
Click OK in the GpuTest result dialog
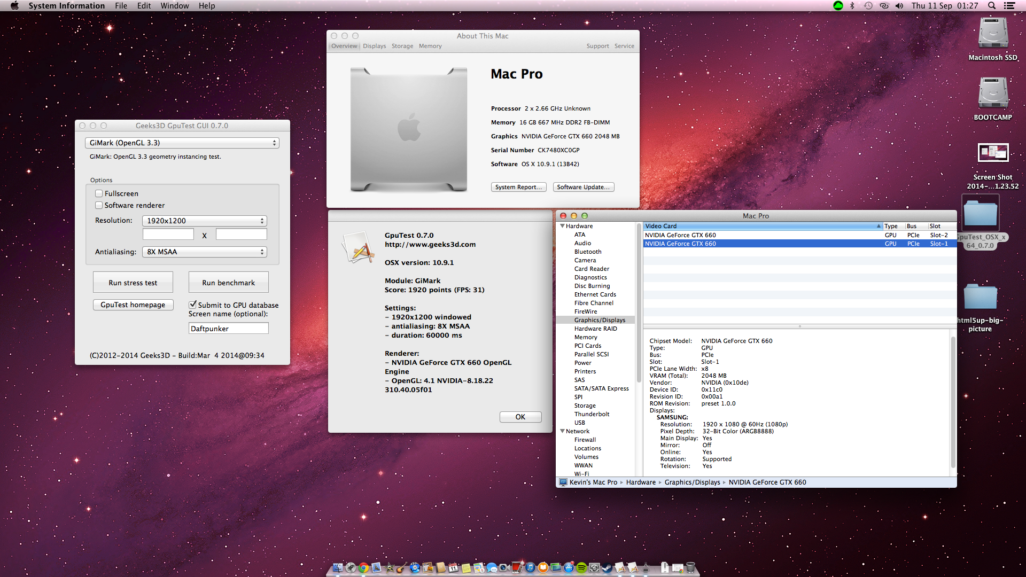pos(520,417)
